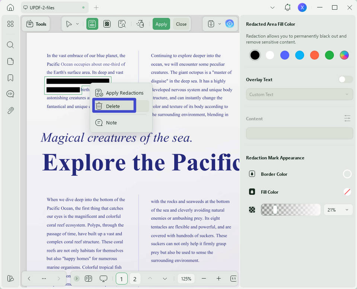Viewport: 357px width, 289px height.
Task: Go to next page down chevron
Action: coord(165,279)
